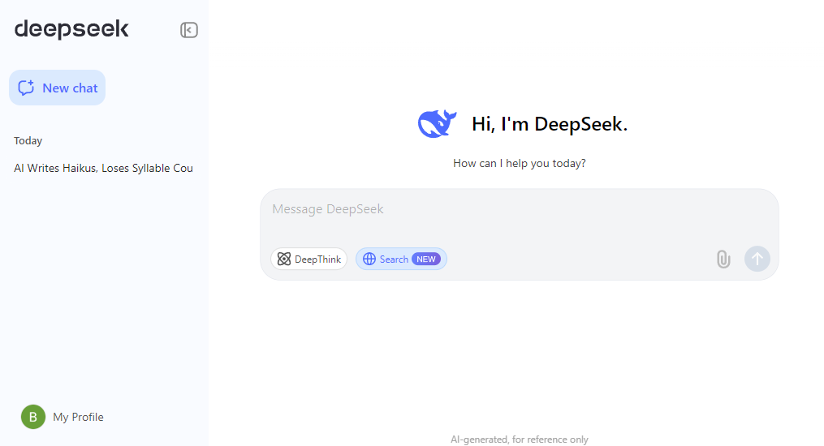
Task: Open My Profile menu
Action: [x=63, y=417]
